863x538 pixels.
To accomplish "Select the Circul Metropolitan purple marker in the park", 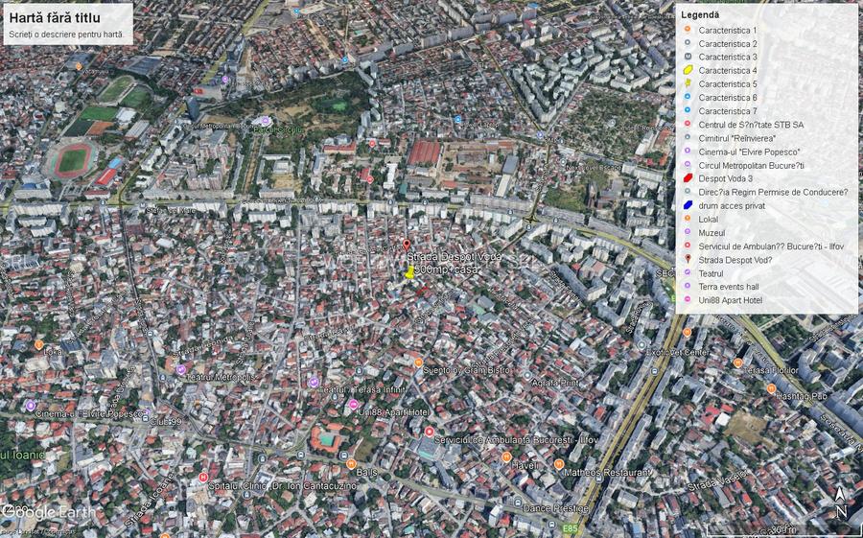I will point(266,121).
